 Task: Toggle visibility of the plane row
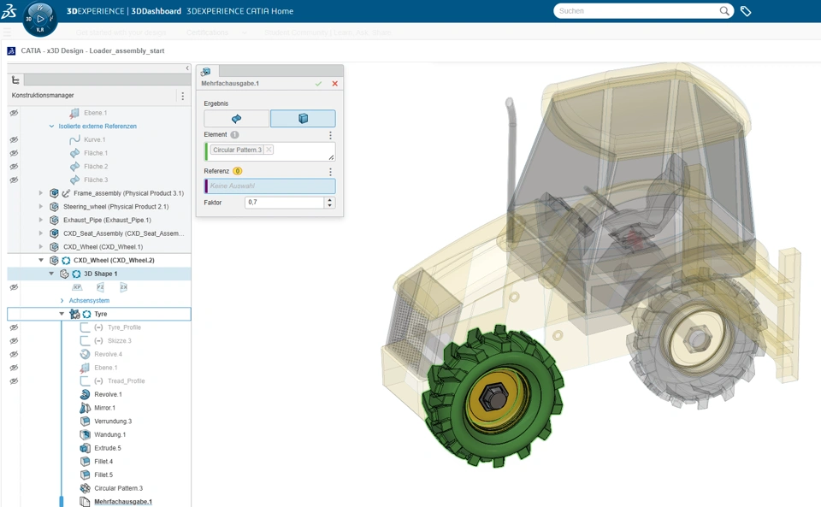(x=14, y=287)
